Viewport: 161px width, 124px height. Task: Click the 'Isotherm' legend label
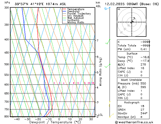[73, 20]
